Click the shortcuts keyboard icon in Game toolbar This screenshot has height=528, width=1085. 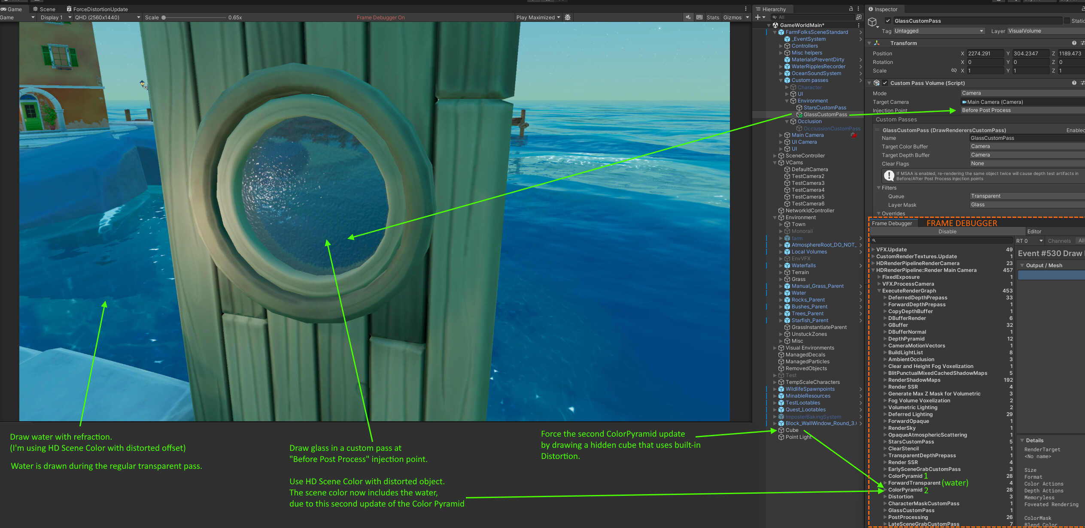[x=699, y=18]
